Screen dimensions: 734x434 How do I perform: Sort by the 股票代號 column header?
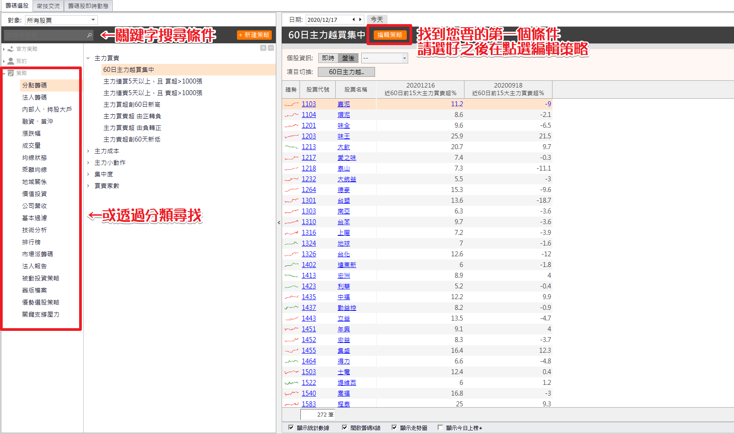(318, 89)
